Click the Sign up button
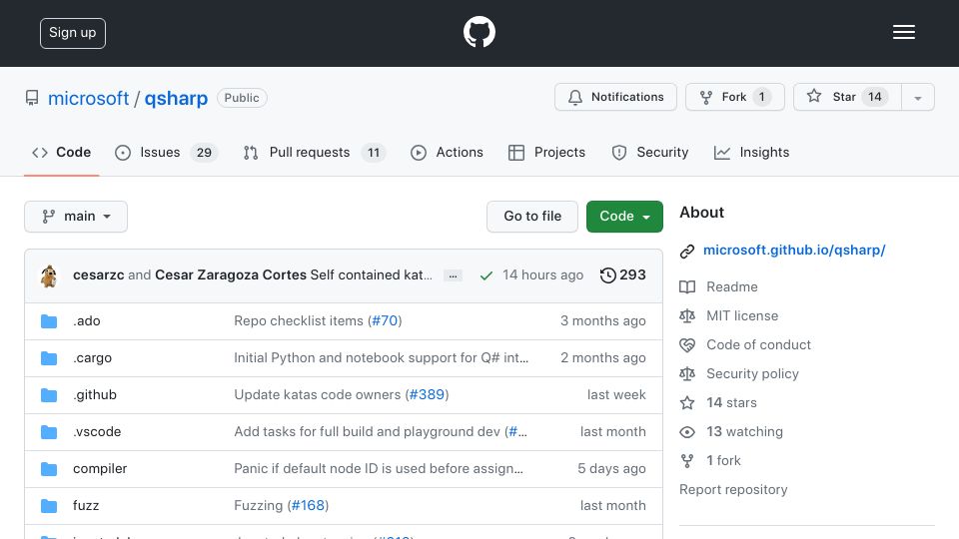Image resolution: width=959 pixels, height=539 pixels. 73,33
